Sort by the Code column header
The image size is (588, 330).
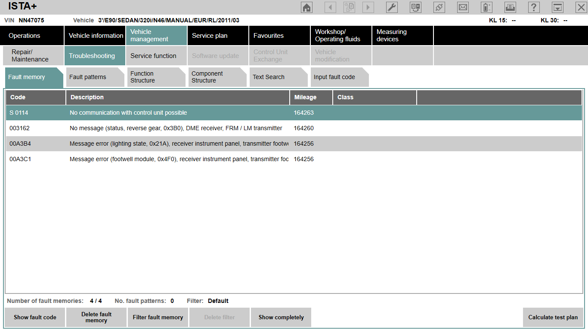point(36,98)
